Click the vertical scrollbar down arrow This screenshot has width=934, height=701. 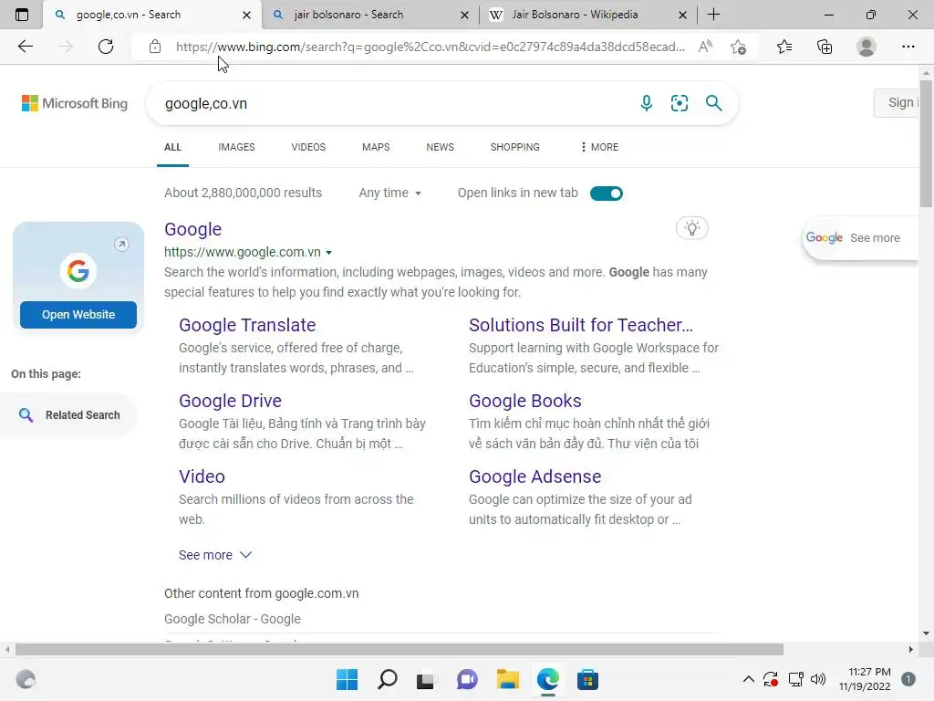pos(926,633)
